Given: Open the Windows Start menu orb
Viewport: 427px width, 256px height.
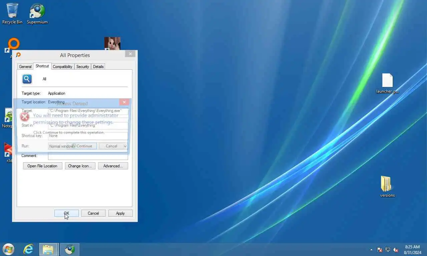Looking at the screenshot, I should click(8, 249).
